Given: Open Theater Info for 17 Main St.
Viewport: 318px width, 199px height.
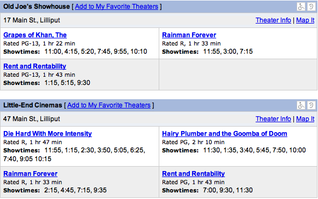Looking at the screenshot, I should [x=273, y=20].
